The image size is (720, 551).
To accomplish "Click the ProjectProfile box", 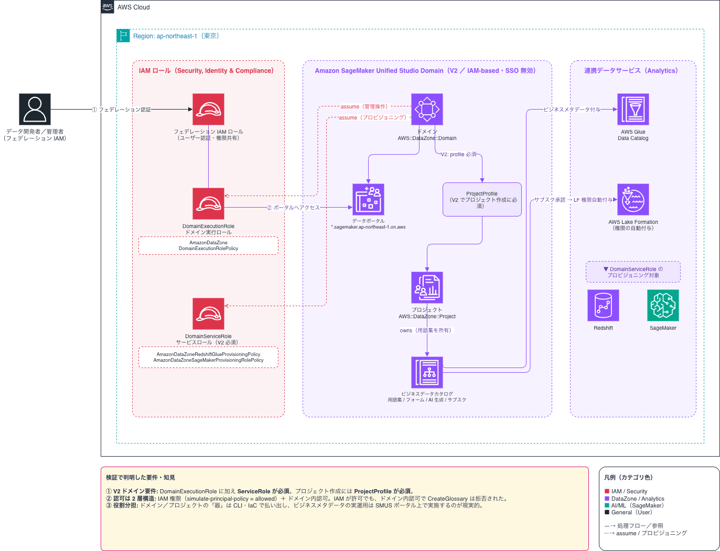I will [x=482, y=199].
